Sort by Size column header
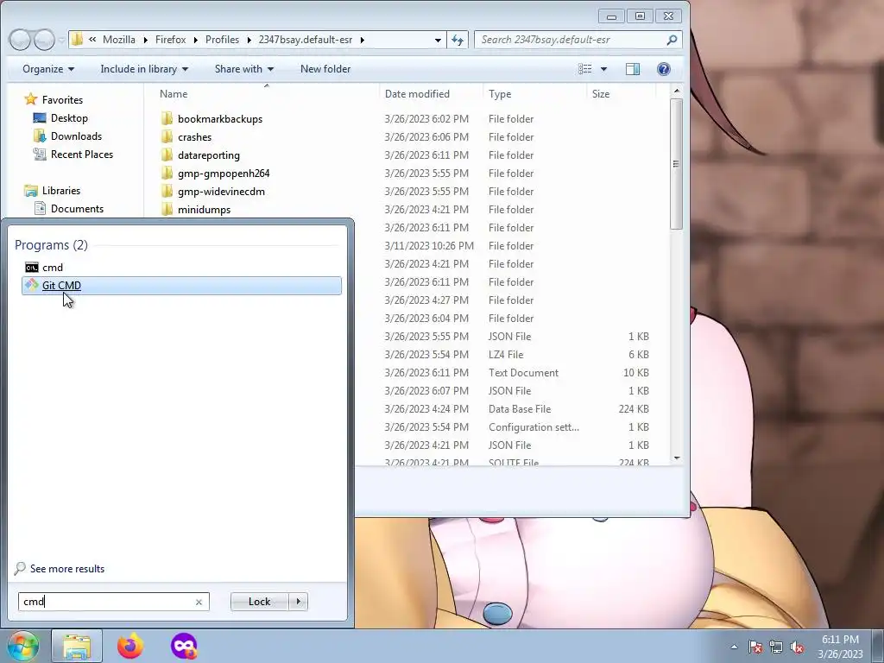Viewport: 884px width, 663px height. click(x=601, y=94)
